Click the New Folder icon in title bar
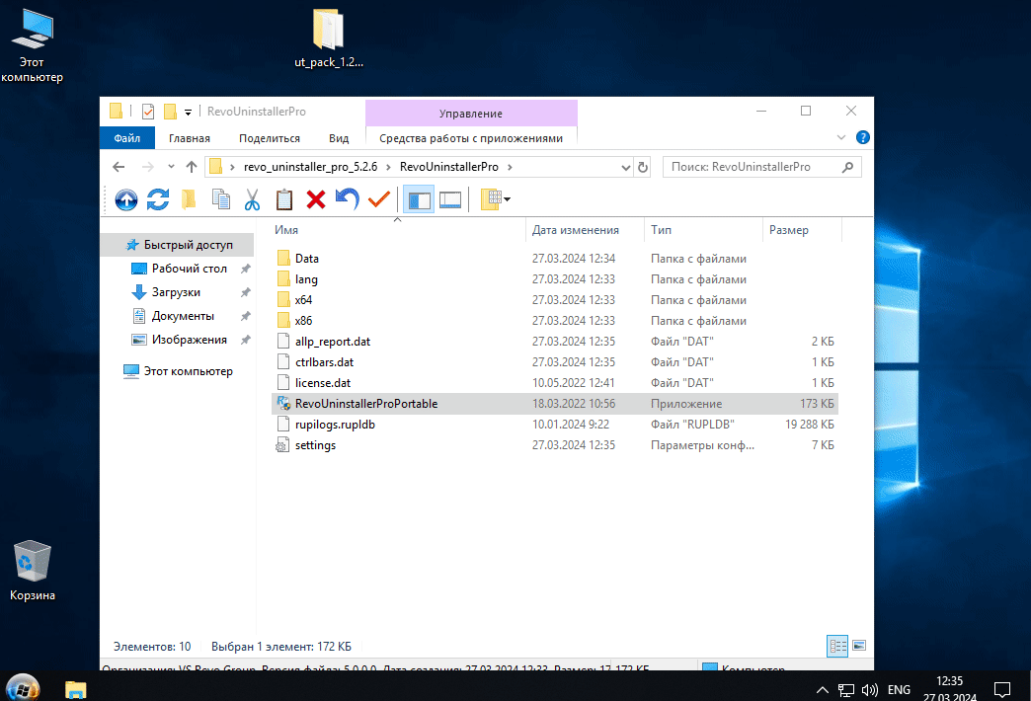The height and width of the screenshot is (701, 1031). [170, 112]
